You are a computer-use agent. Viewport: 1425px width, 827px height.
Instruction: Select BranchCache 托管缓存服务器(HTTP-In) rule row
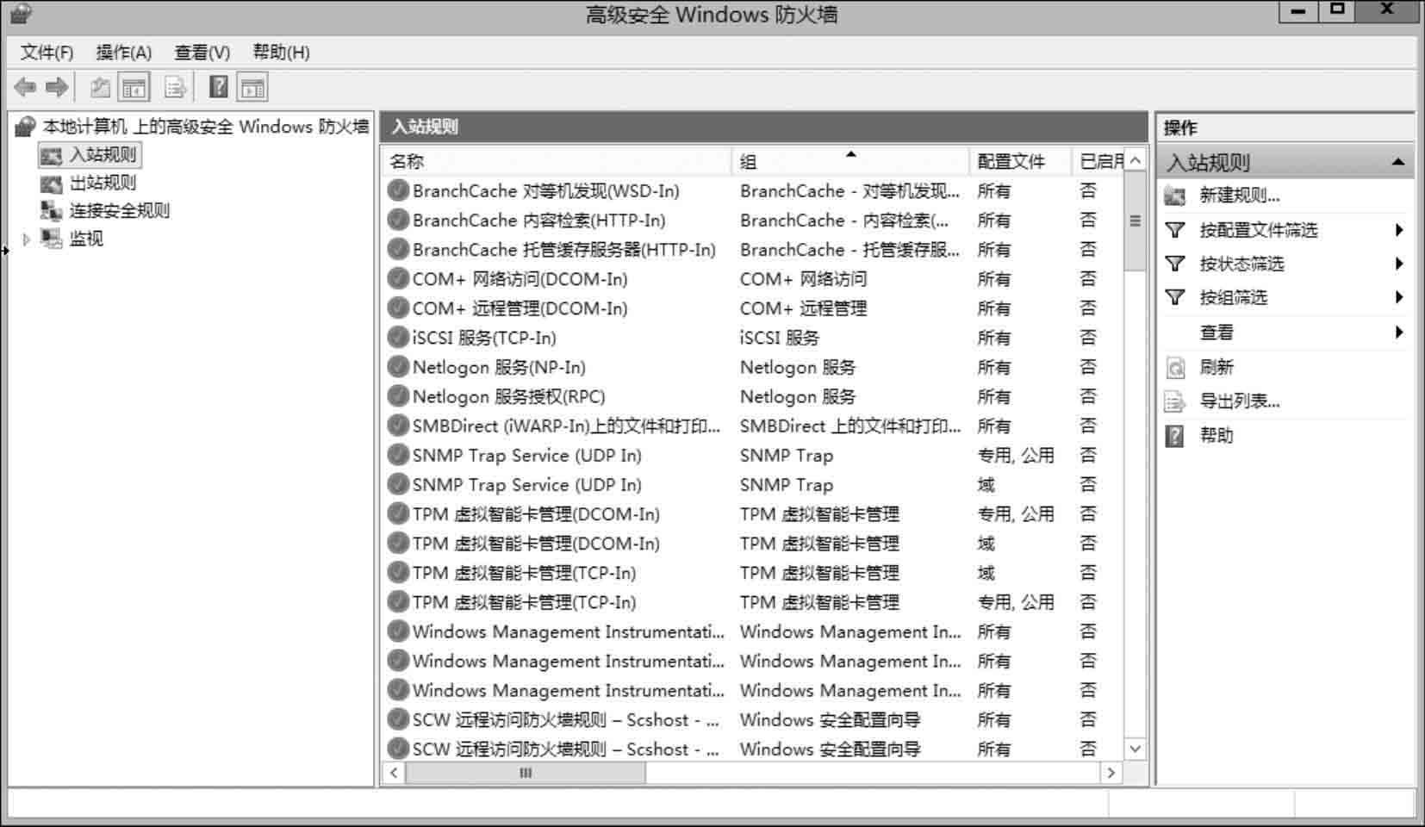753,249
